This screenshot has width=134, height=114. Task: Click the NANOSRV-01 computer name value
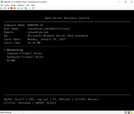35,25
